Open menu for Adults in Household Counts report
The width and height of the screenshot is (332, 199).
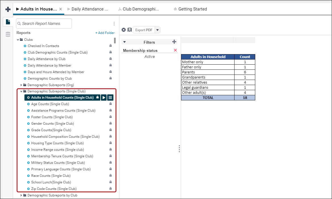110,98
